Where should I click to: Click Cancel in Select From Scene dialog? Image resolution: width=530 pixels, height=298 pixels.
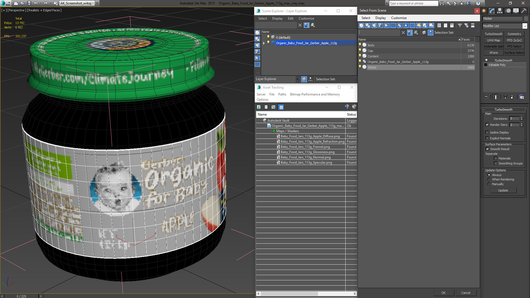[466, 293]
